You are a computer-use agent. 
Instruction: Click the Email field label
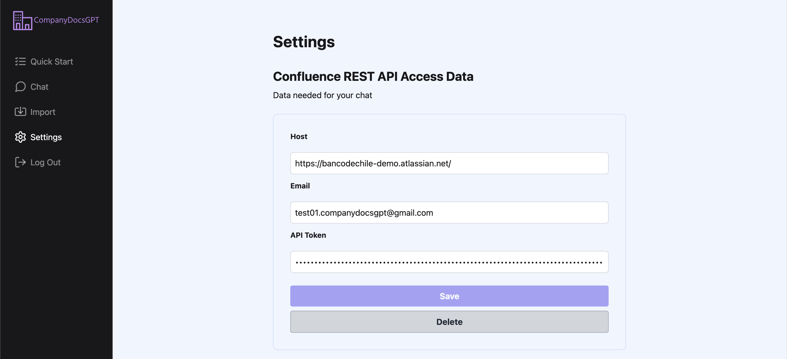click(300, 186)
